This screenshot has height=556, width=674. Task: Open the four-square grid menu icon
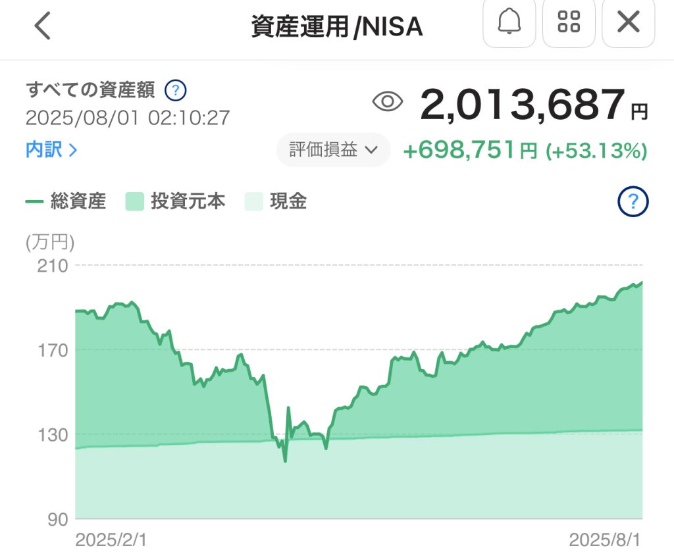[569, 22]
